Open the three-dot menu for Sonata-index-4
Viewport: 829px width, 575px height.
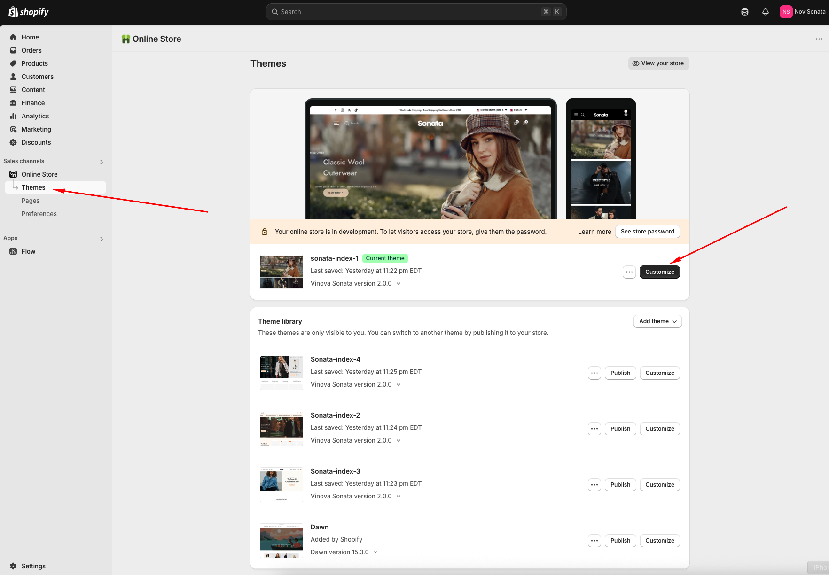594,373
